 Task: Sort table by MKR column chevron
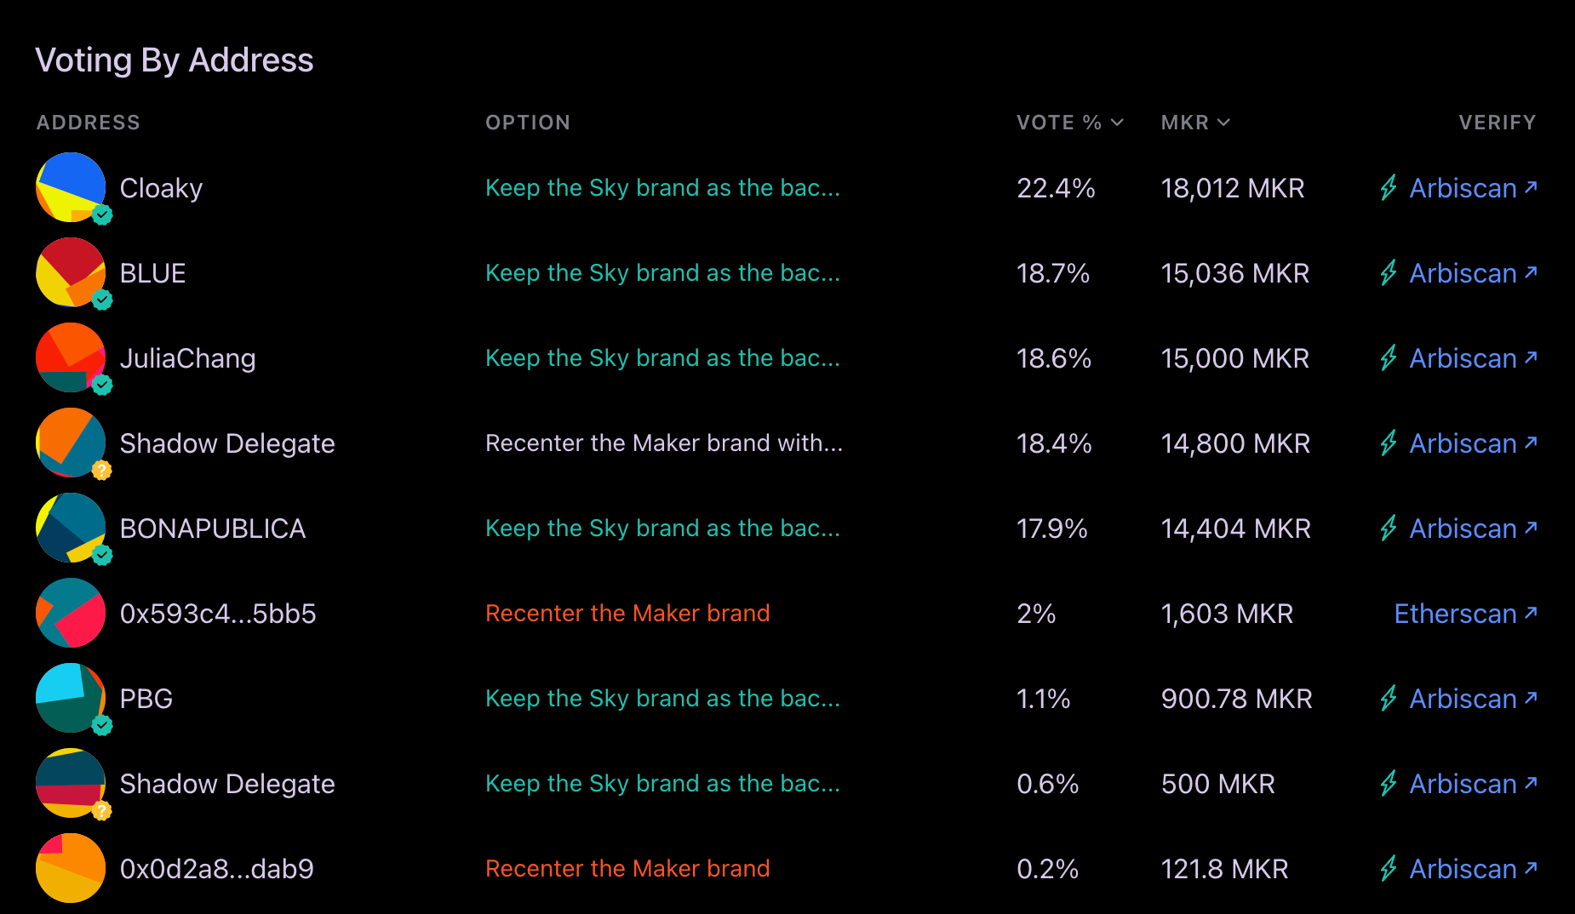pyautogui.click(x=1223, y=123)
